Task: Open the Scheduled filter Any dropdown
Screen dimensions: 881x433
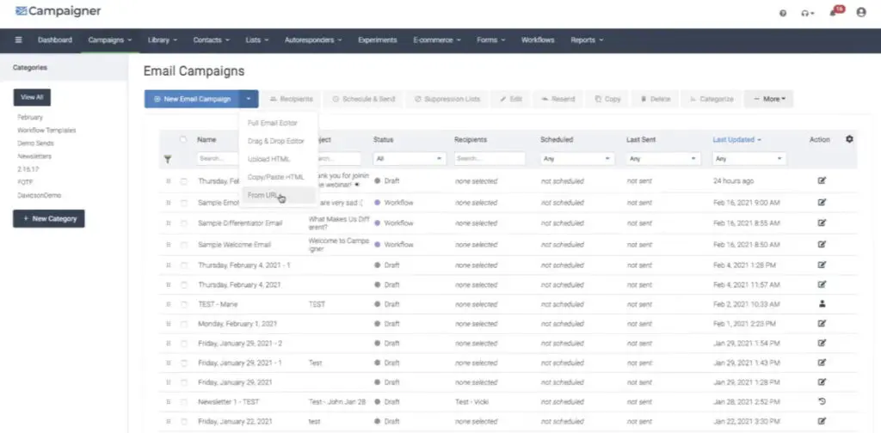Action: point(576,159)
